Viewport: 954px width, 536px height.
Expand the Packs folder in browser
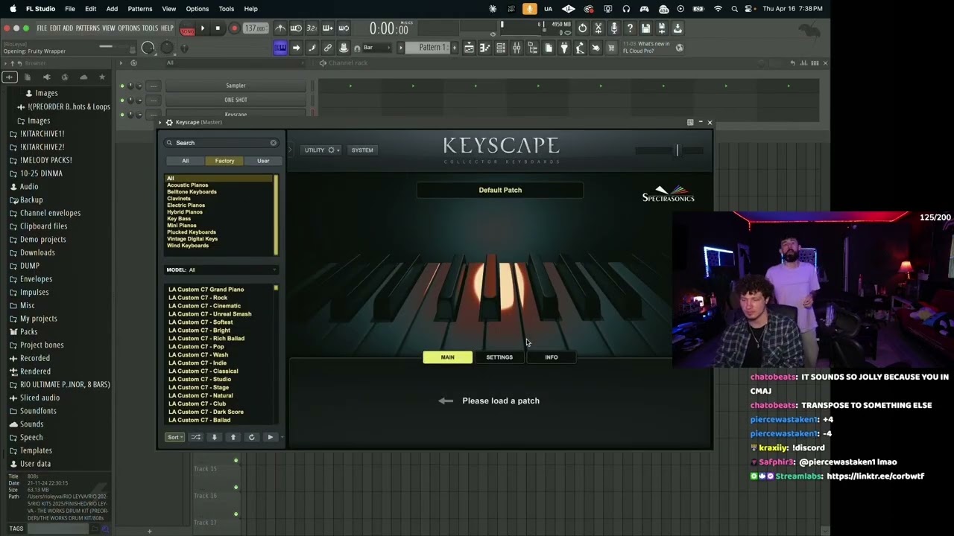(28, 331)
